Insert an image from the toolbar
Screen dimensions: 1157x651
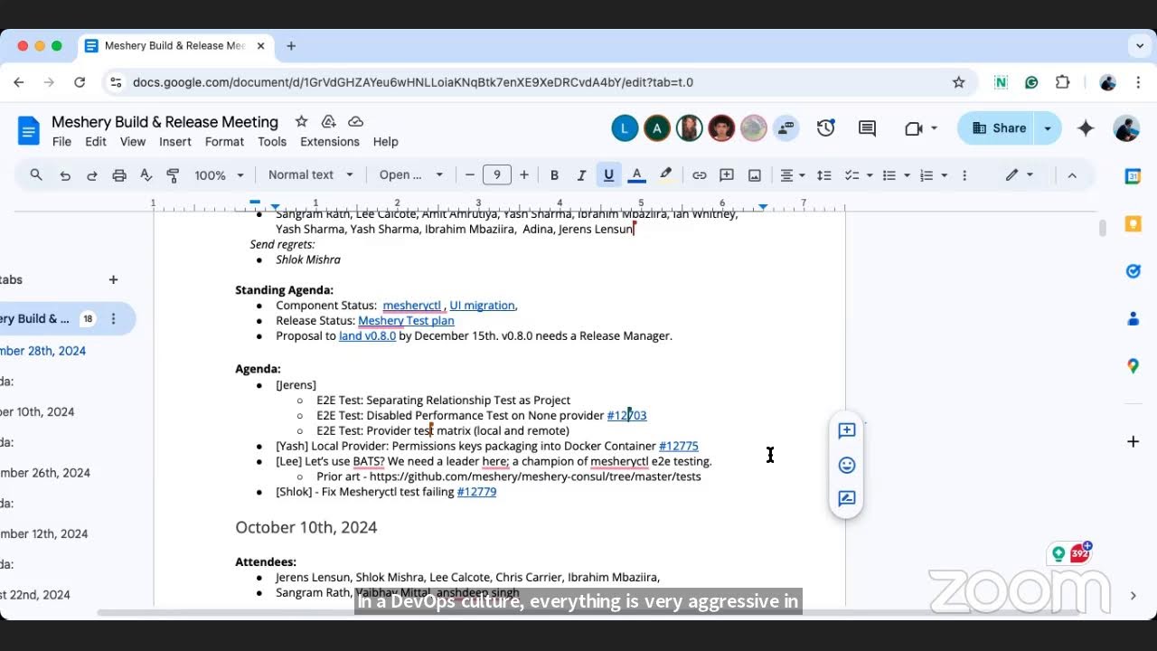(x=755, y=175)
